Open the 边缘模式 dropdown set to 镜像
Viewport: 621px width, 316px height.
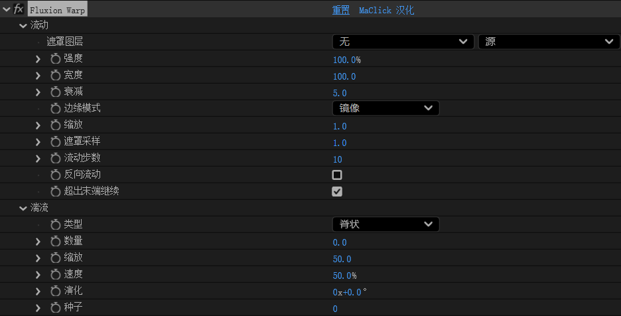click(x=385, y=108)
